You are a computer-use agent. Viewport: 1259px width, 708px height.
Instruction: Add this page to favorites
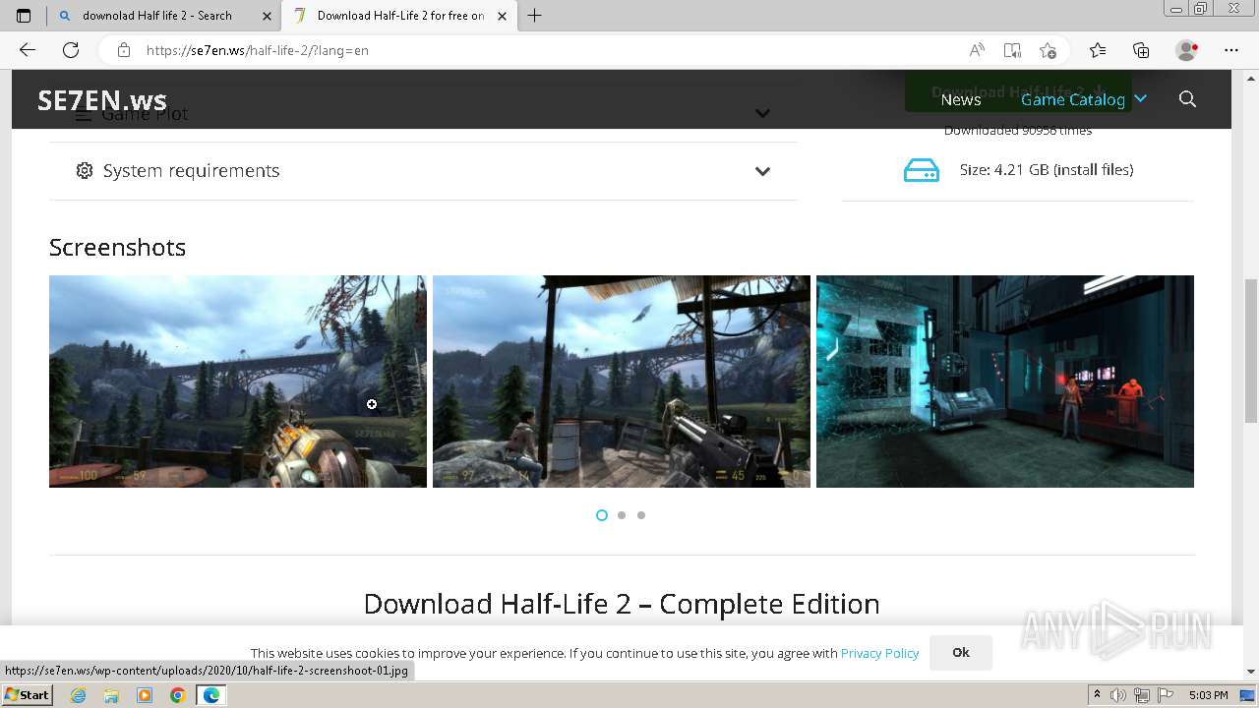pos(1048,50)
